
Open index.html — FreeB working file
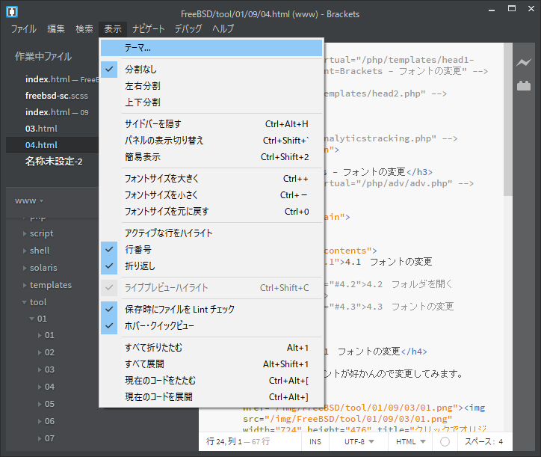point(52,79)
